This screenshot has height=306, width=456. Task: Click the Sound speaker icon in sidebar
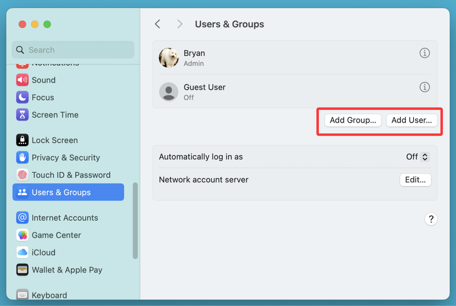pyautogui.click(x=22, y=80)
